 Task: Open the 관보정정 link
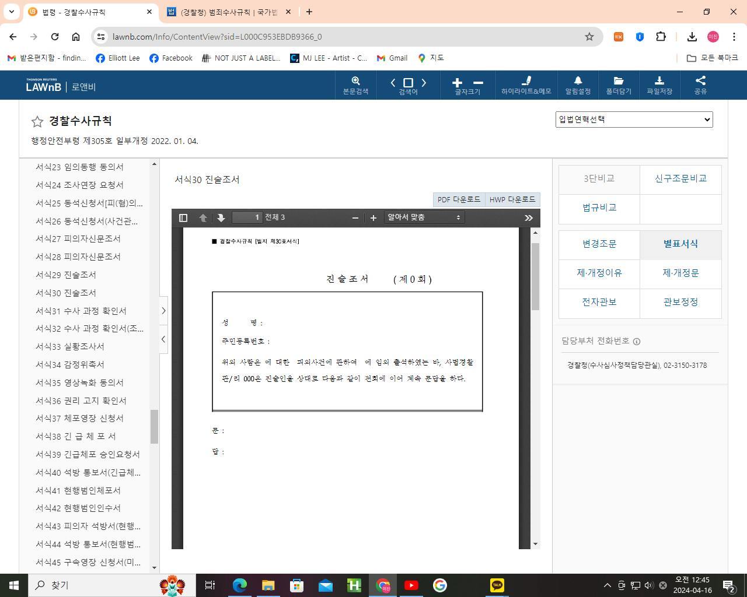(680, 303)
